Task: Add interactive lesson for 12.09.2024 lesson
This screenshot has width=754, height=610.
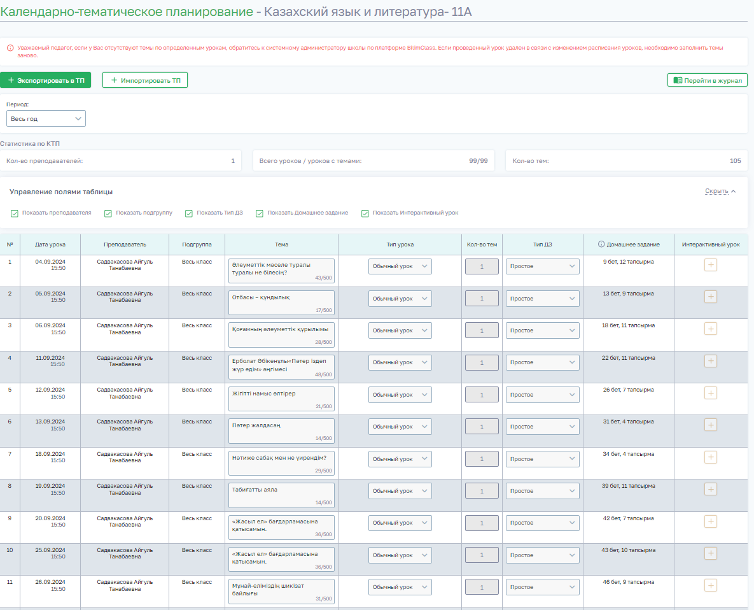Action: 710,393
